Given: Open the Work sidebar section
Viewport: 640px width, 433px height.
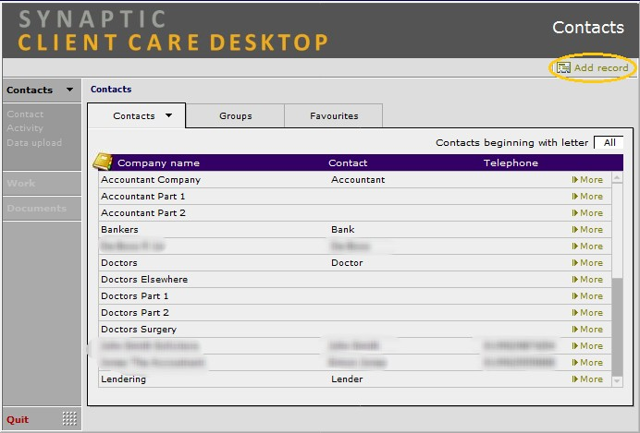Looking at the screenshot, I should (x=42, y=184).
